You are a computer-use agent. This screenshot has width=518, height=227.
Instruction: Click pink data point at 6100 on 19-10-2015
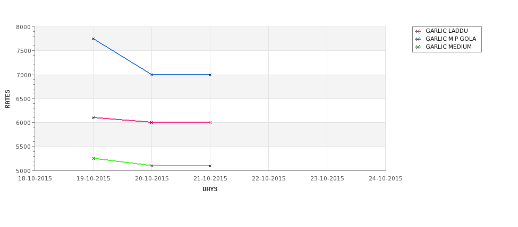93,117
